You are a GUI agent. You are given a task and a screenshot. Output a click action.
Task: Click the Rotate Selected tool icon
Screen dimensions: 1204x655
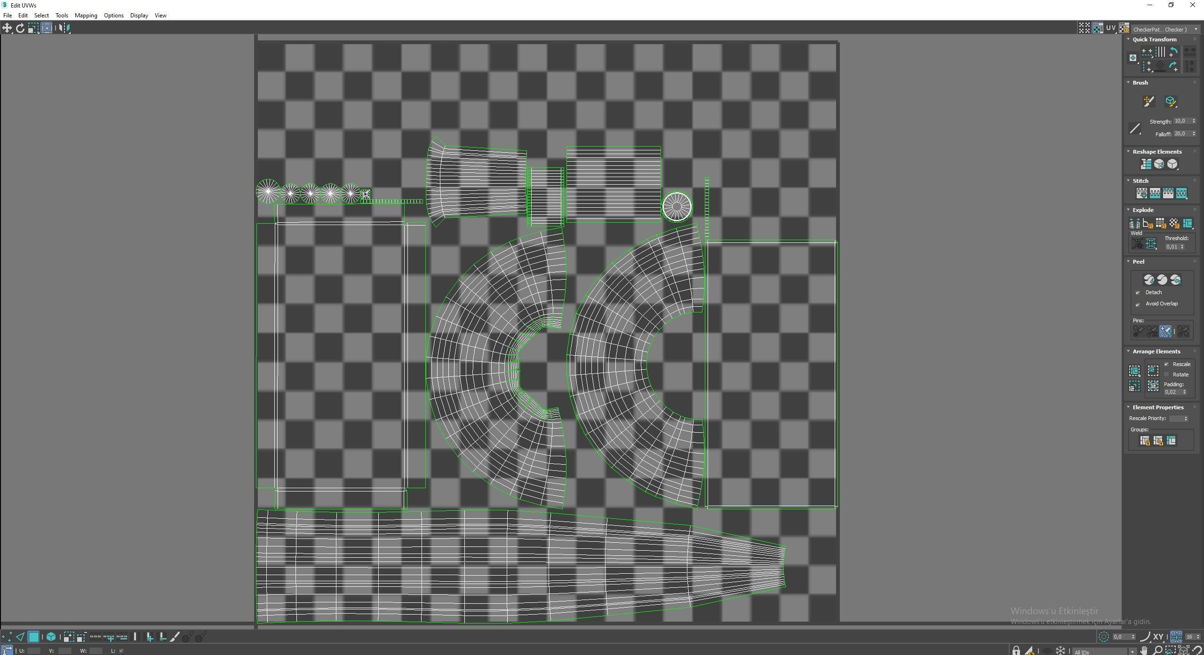[x=20, y=28]
